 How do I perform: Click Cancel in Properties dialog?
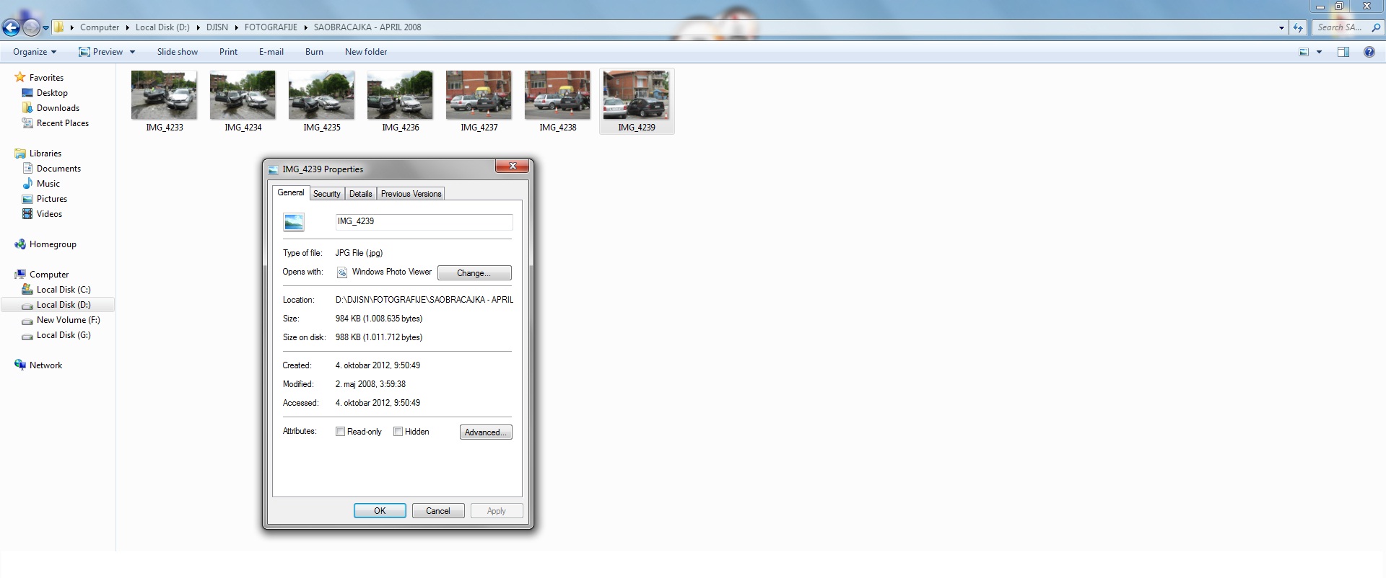tap(438, 511)
